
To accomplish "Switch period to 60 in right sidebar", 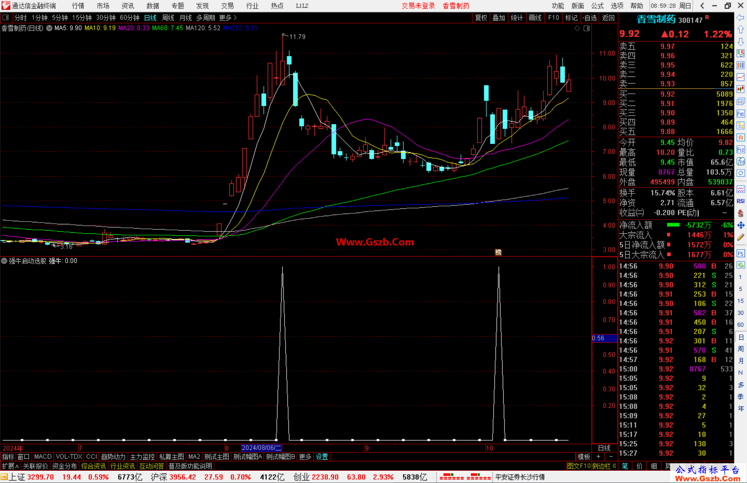I will click(740, 325).
